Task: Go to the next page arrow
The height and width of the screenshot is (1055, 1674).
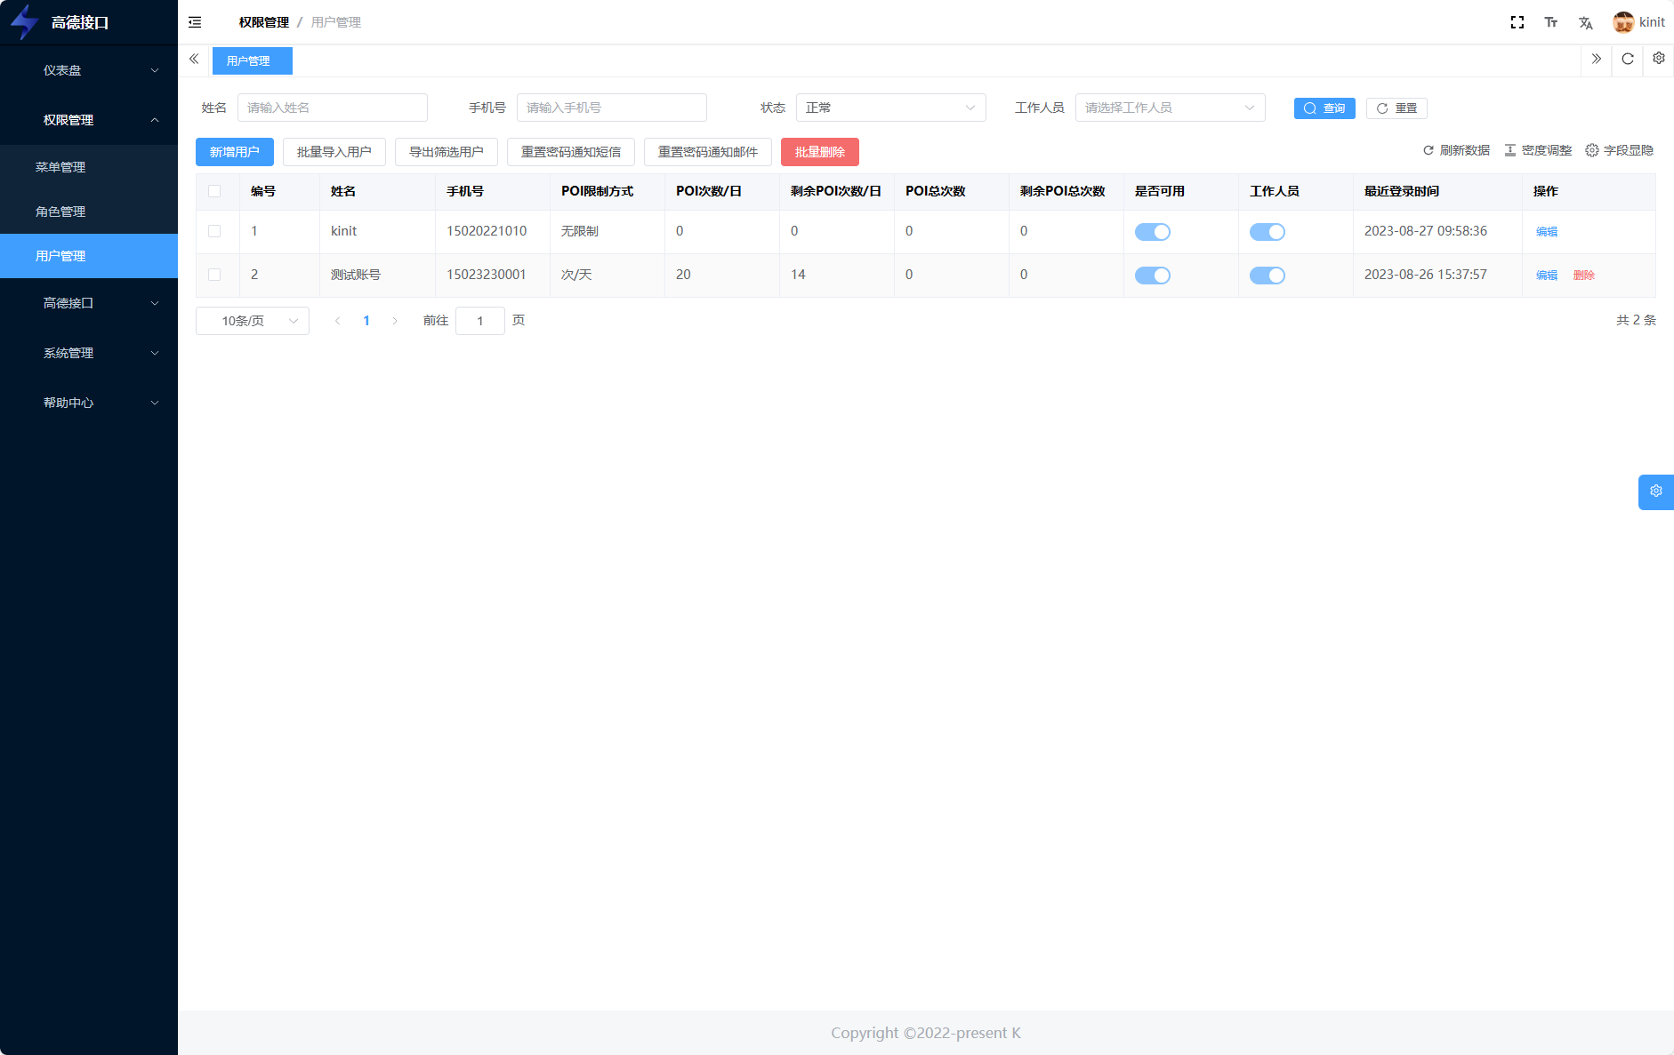Action: [395, 321]
